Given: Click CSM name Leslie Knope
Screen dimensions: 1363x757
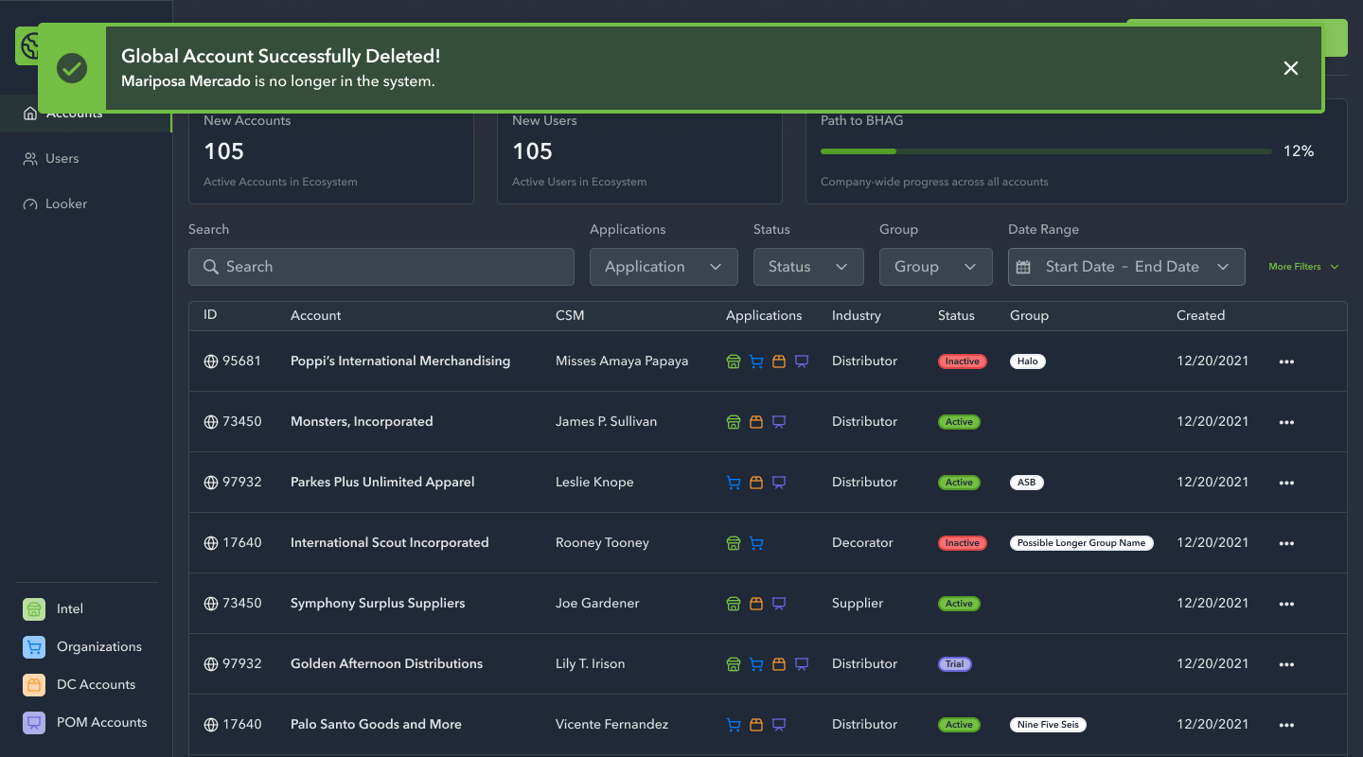Looking at the screenshot, I should 595,483.
